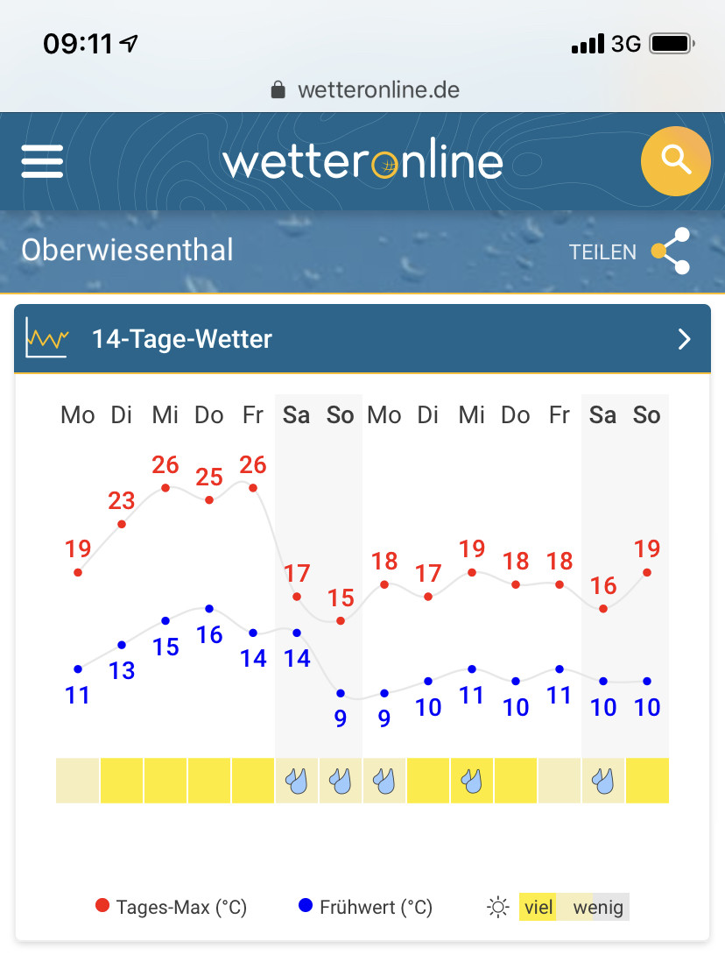Tap the yellow search magnifier button
This screenshot has width=725, height=962.
(675, 161)
